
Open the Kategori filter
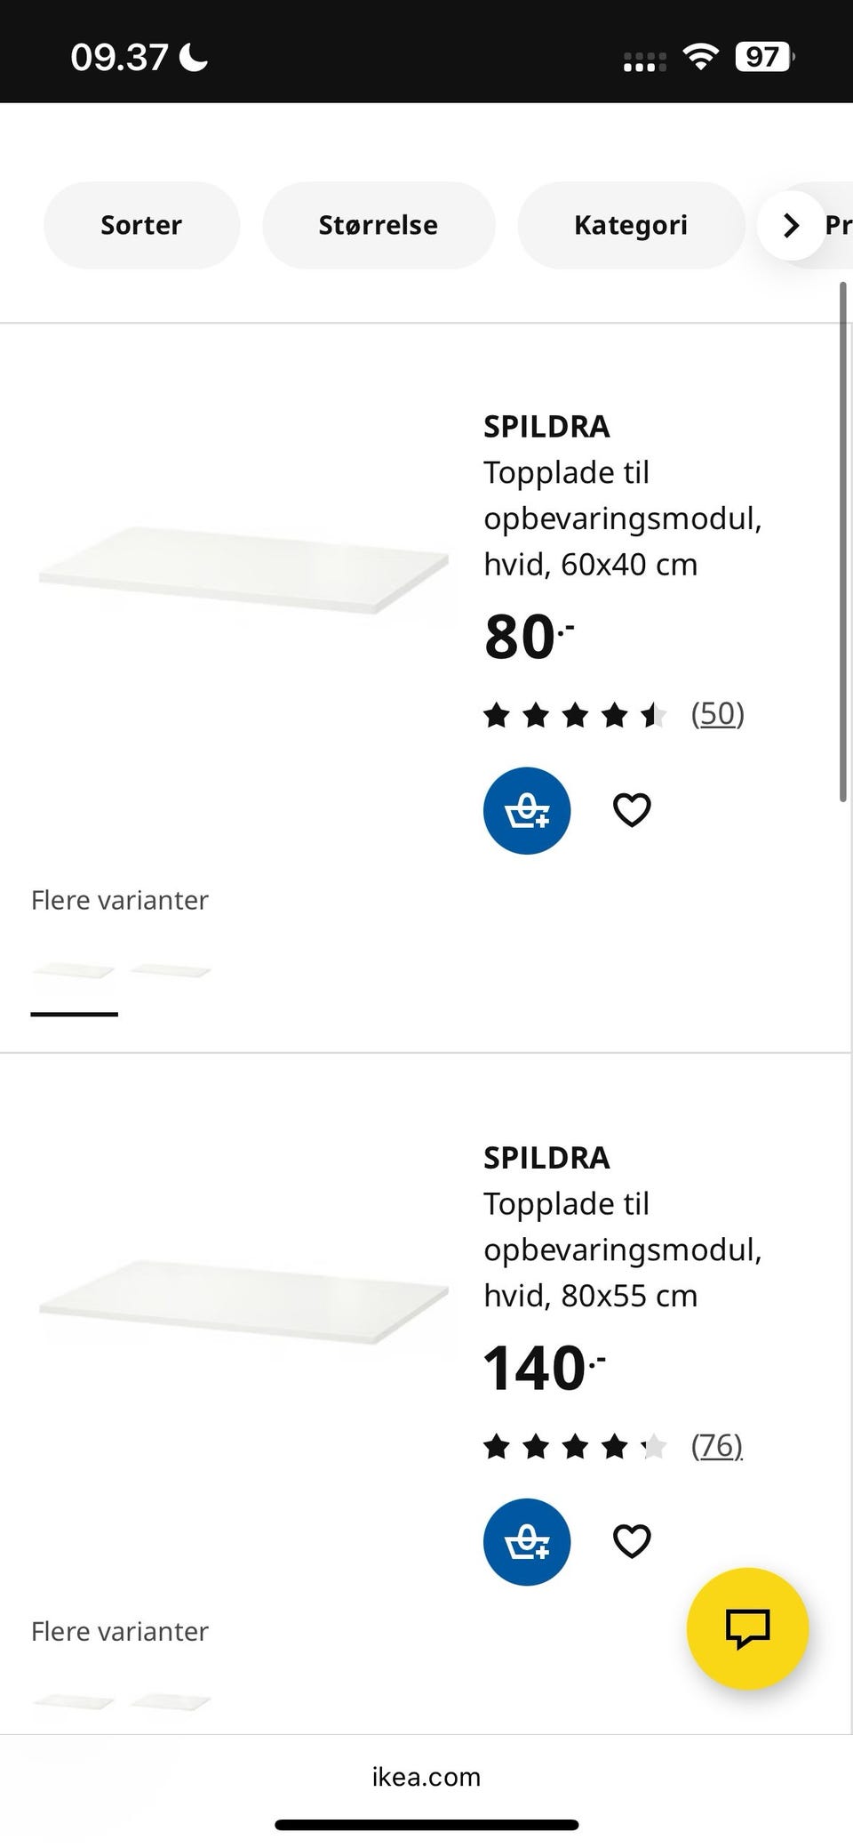point(631,225)
